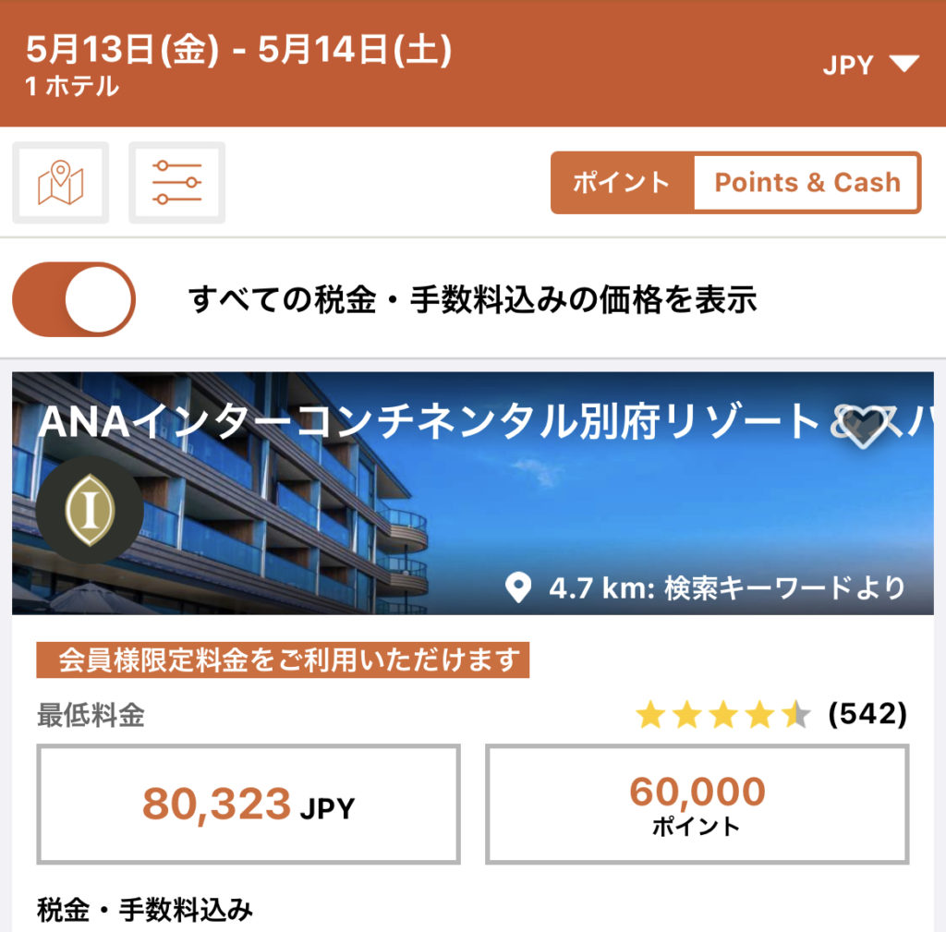The width and height of the screenshot is (946, 932).
Task: Open the filter sliders icon
Action: 176,183
